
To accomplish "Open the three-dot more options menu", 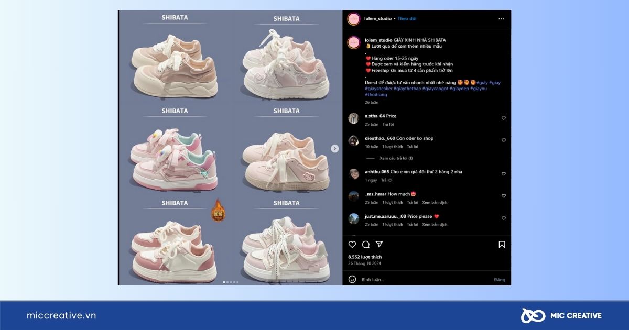I will tap(501, 19).
